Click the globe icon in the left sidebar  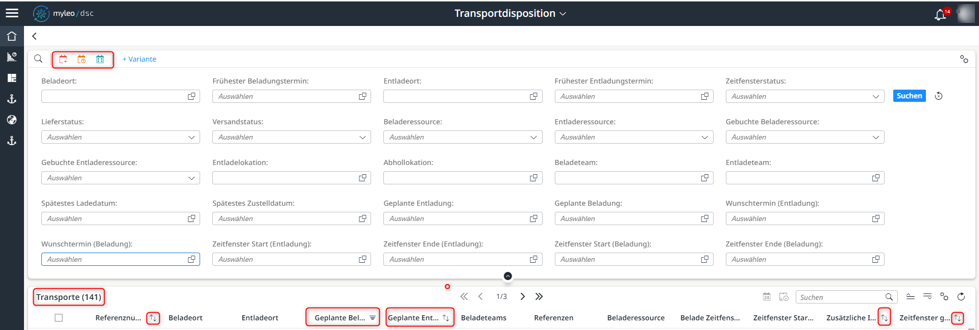11,120
